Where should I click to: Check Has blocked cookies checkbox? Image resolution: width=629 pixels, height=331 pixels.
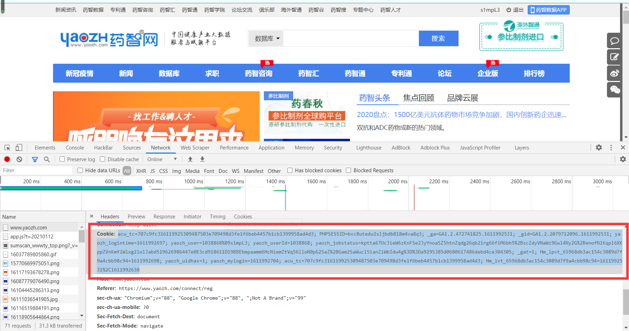(x=290, y=170)
